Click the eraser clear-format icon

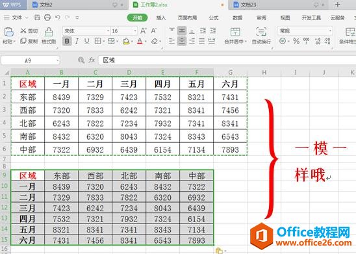(x=155, y=42)
